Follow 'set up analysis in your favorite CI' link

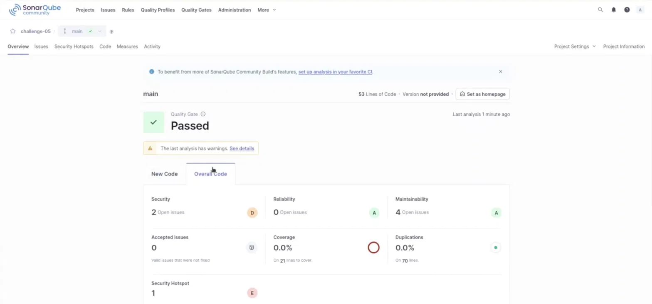coord(335,72)
